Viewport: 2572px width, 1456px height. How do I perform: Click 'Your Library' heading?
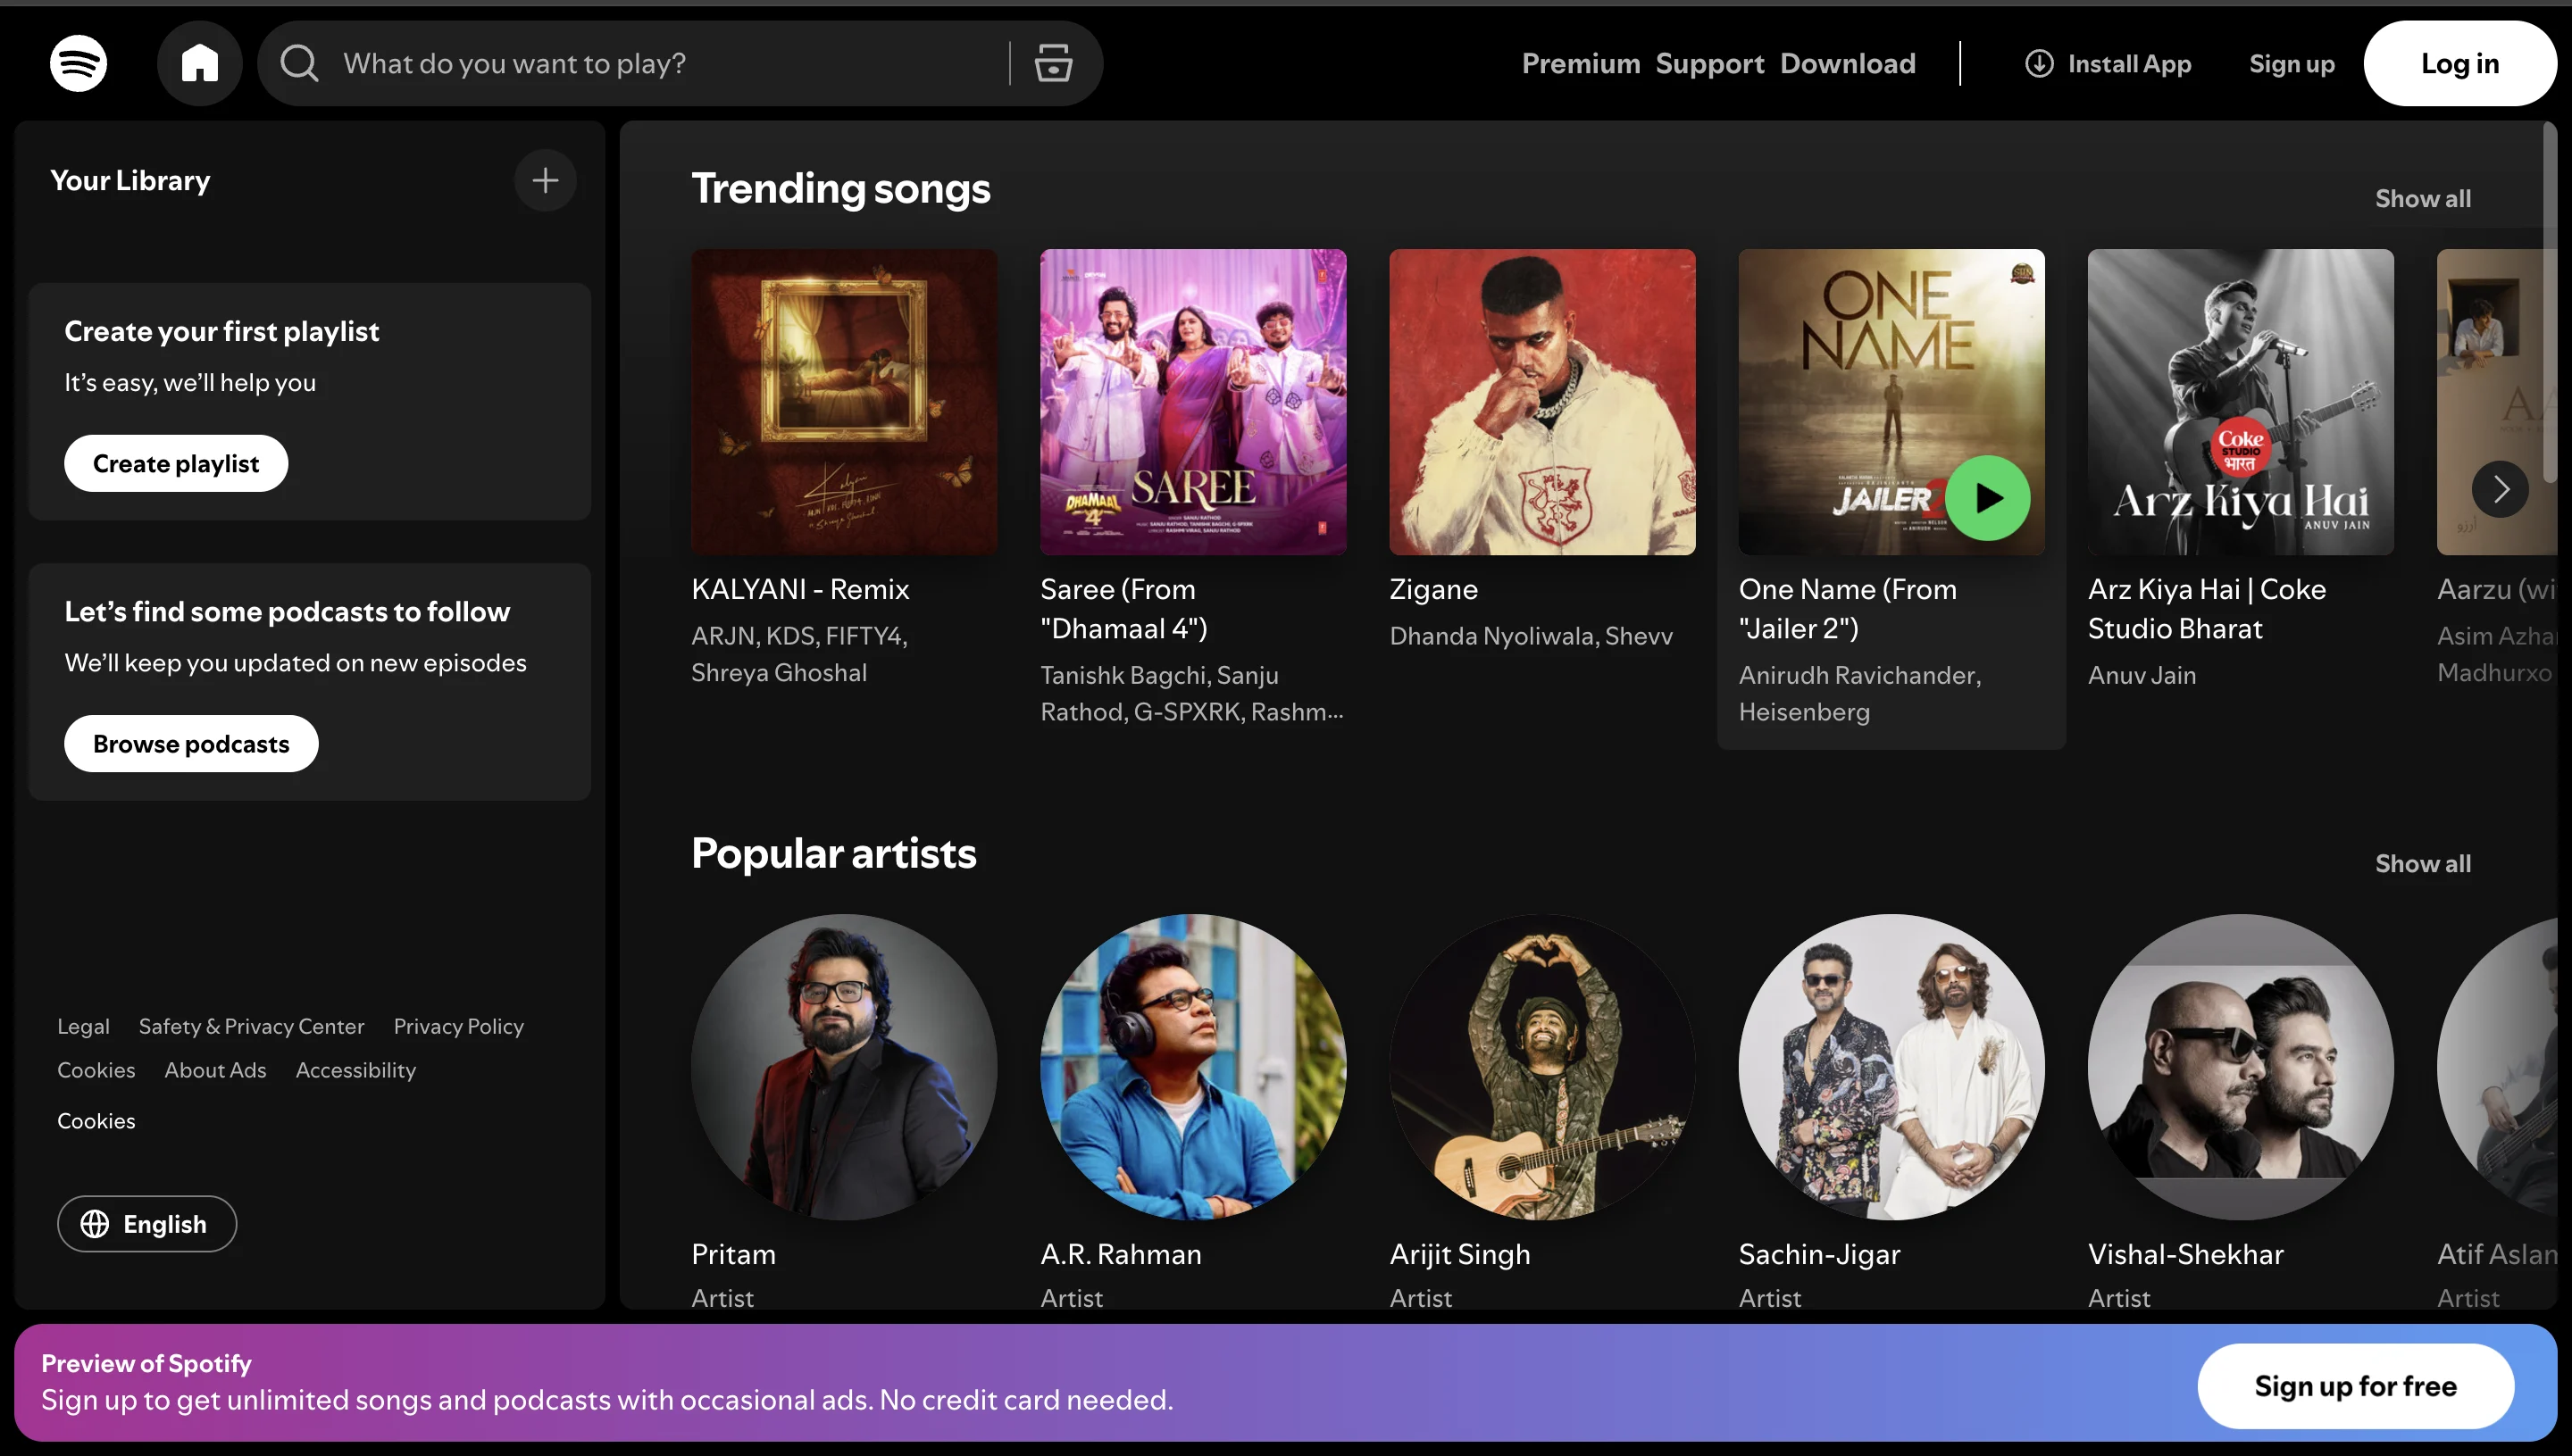click(130, 180)
